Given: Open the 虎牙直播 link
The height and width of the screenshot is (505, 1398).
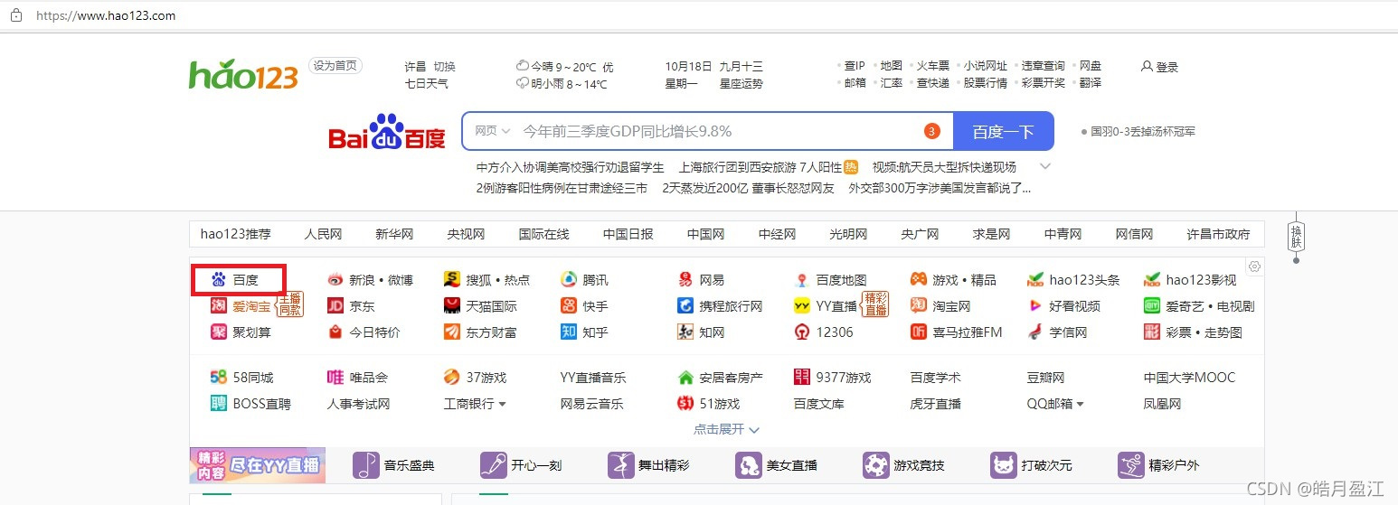Looking at the screenshot, I should 935,404.
